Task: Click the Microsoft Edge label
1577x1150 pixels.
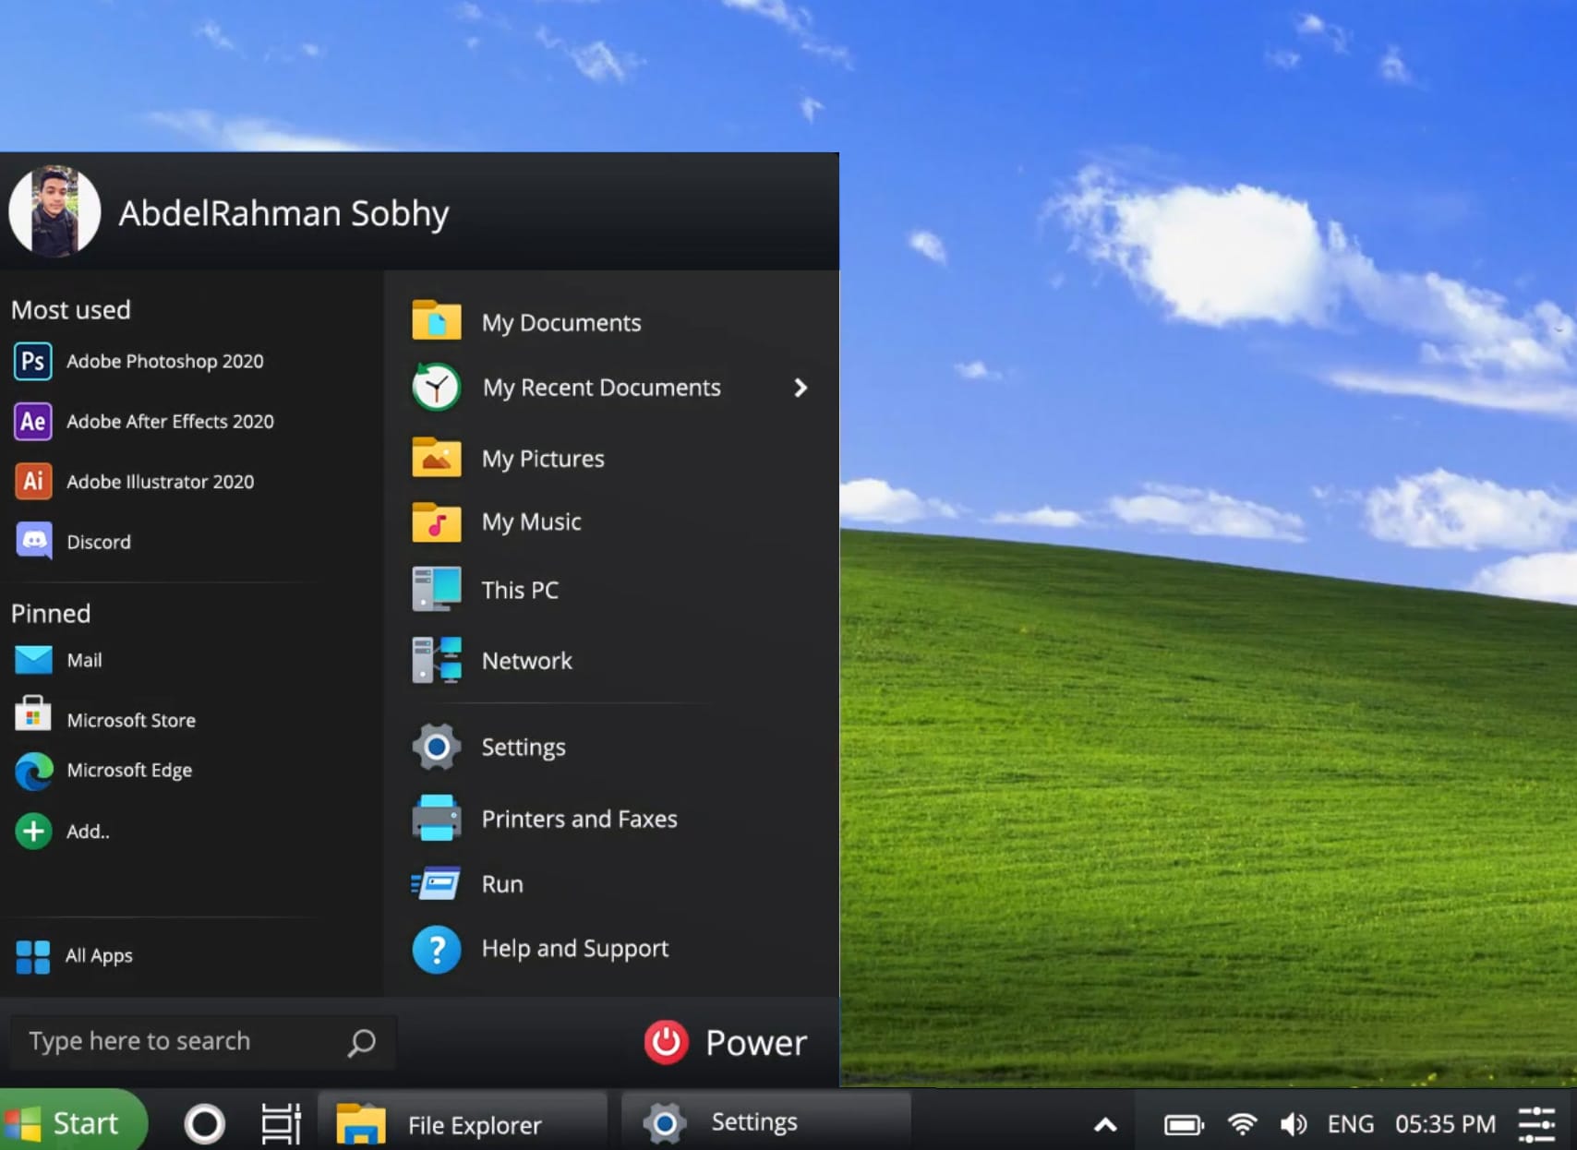Action: (x=129, y=771)
